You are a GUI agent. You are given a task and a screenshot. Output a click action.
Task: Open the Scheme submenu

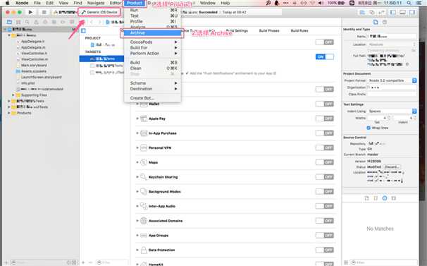coord(152,83)
